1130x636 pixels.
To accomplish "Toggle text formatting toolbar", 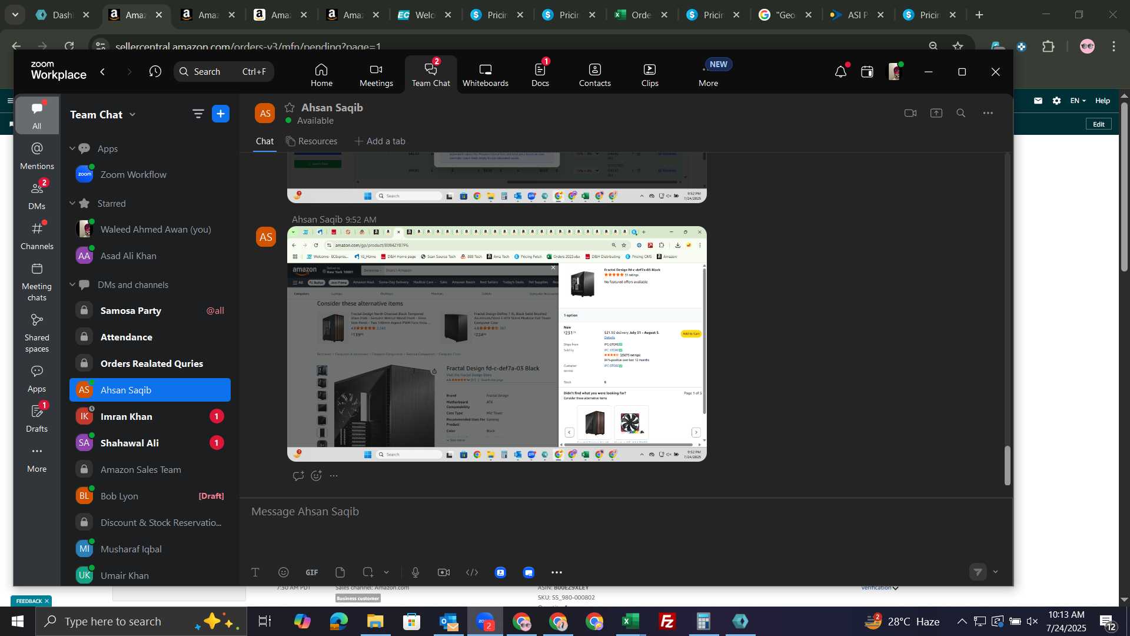I will 255,572.
